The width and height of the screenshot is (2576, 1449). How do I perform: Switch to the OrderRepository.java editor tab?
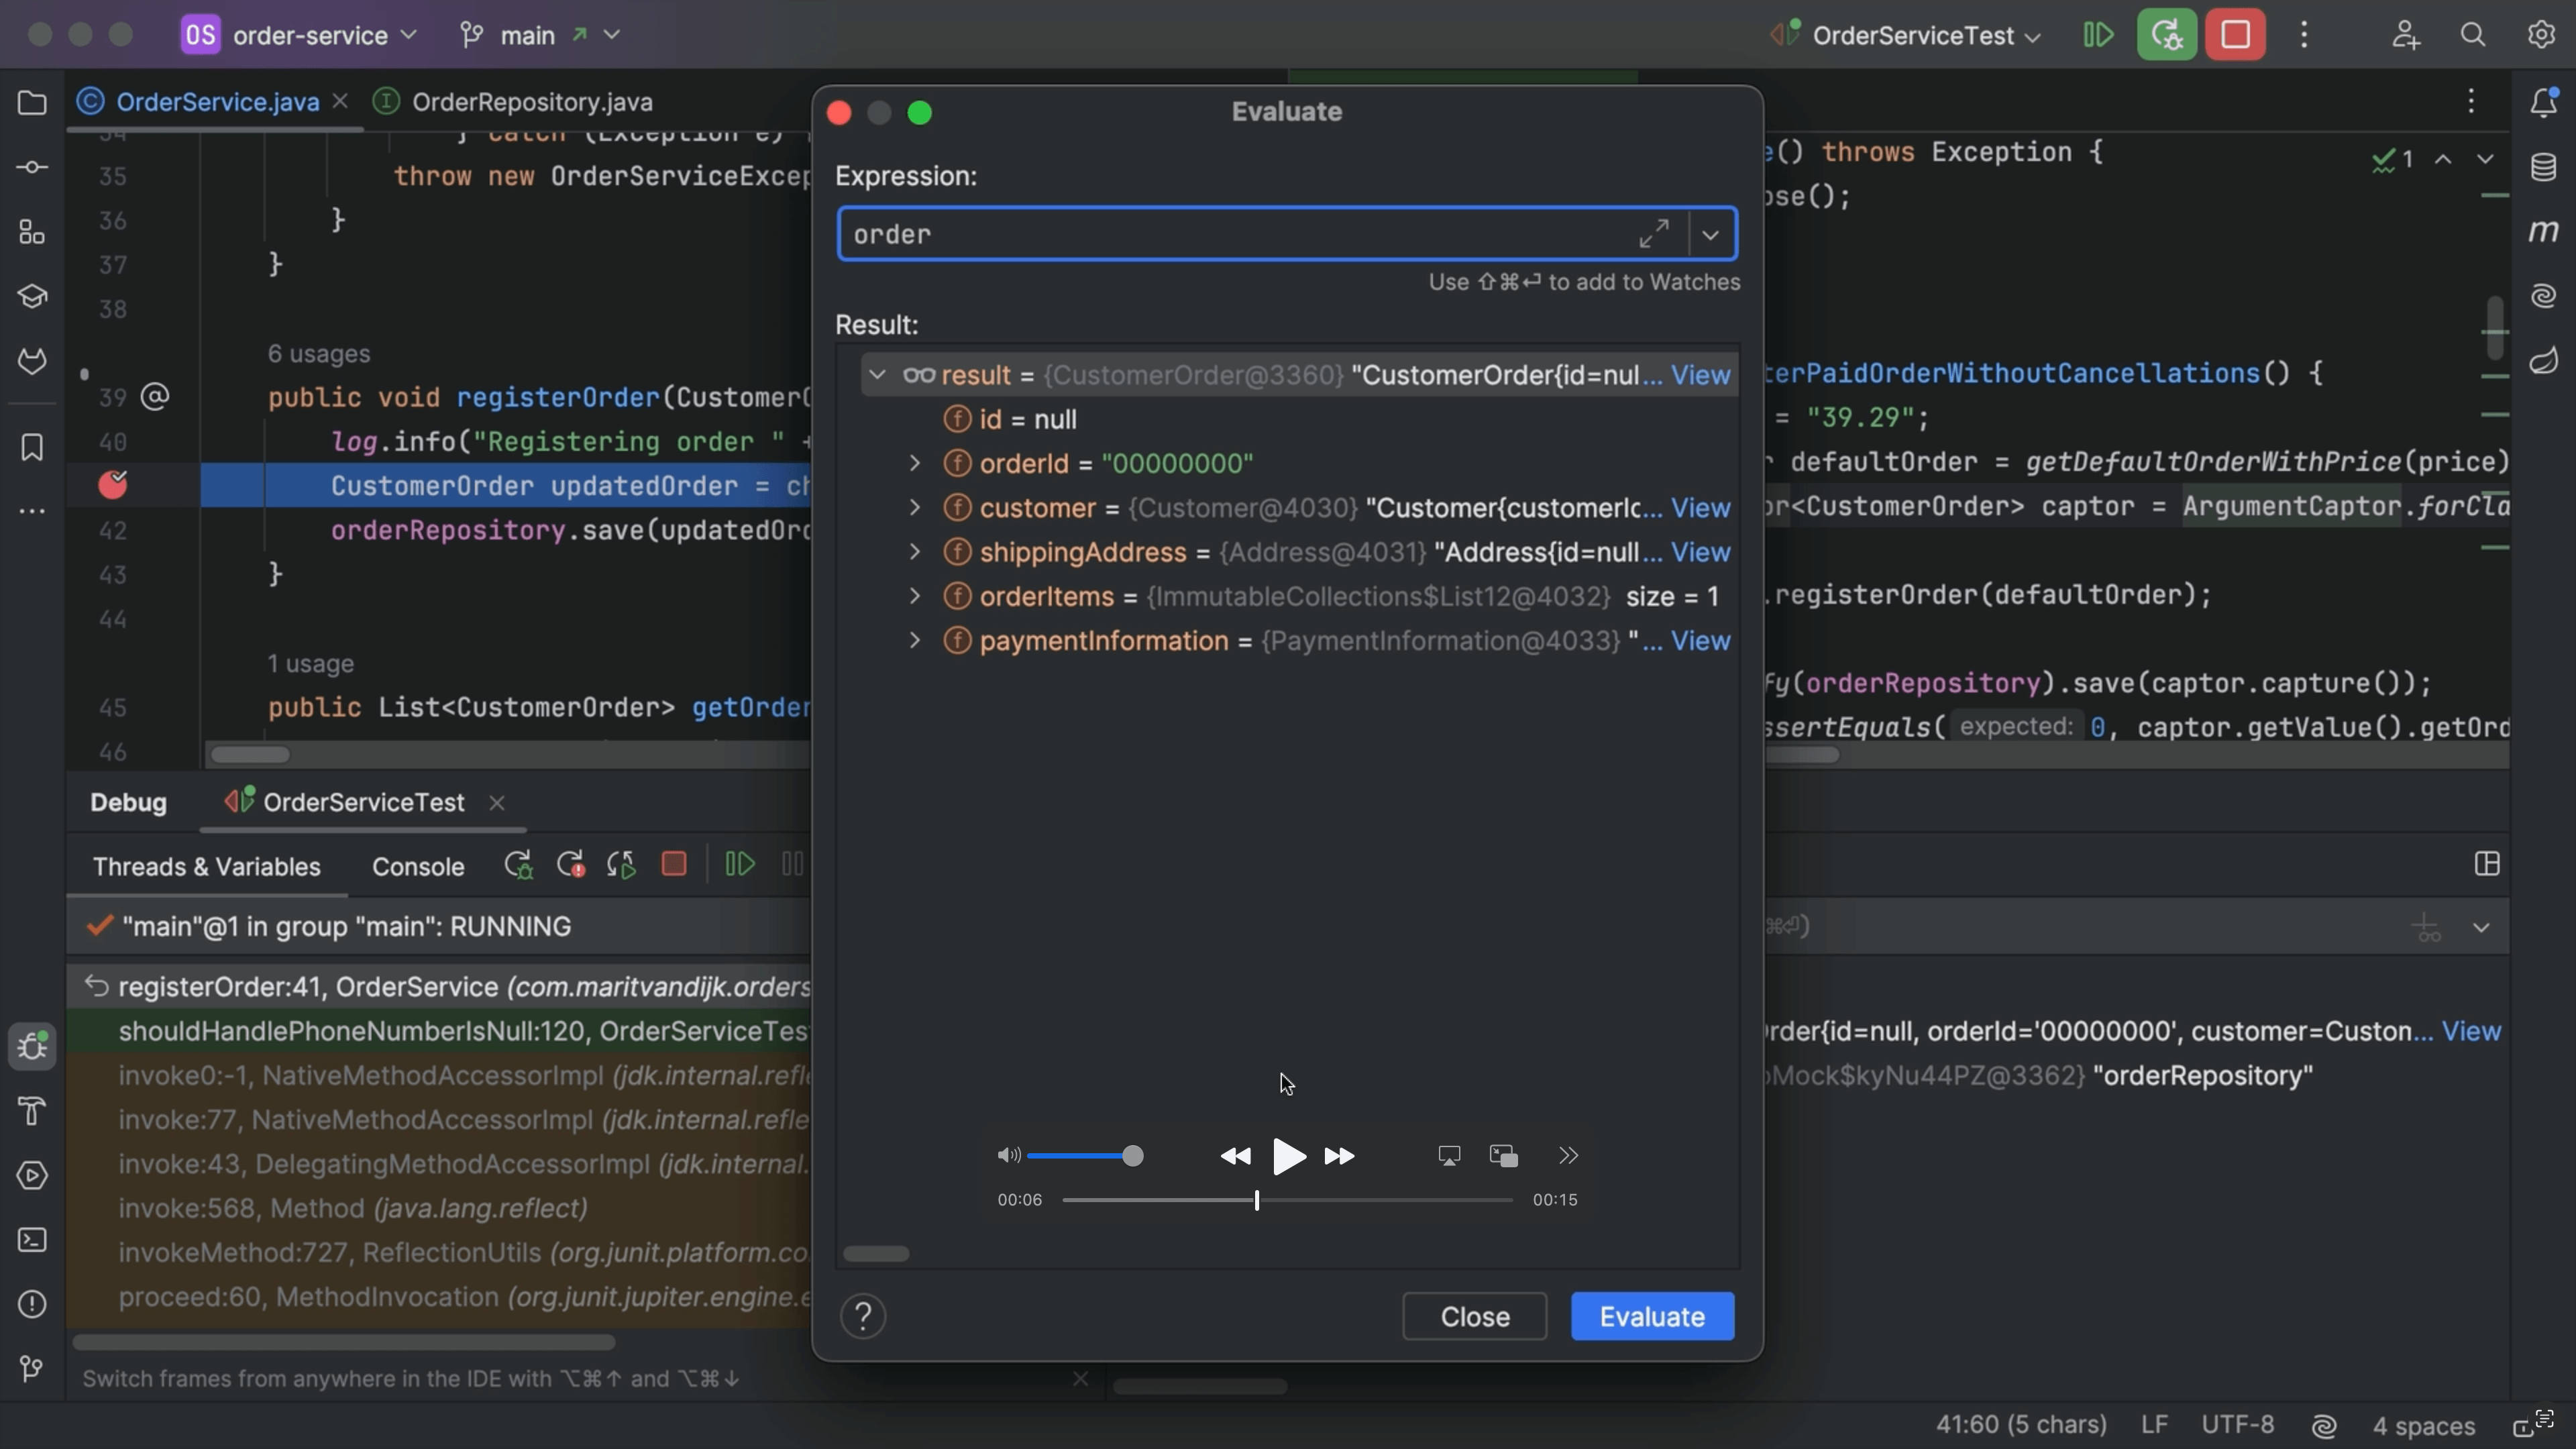pyautogui.click(x=531, y=102)
